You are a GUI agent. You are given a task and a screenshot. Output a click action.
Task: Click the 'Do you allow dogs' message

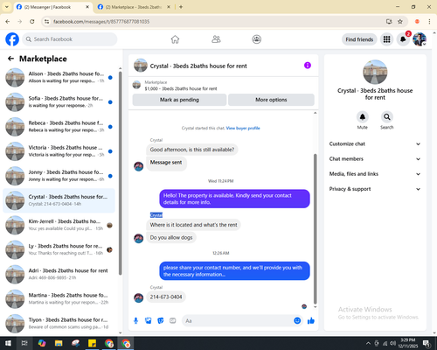[171, 237]
